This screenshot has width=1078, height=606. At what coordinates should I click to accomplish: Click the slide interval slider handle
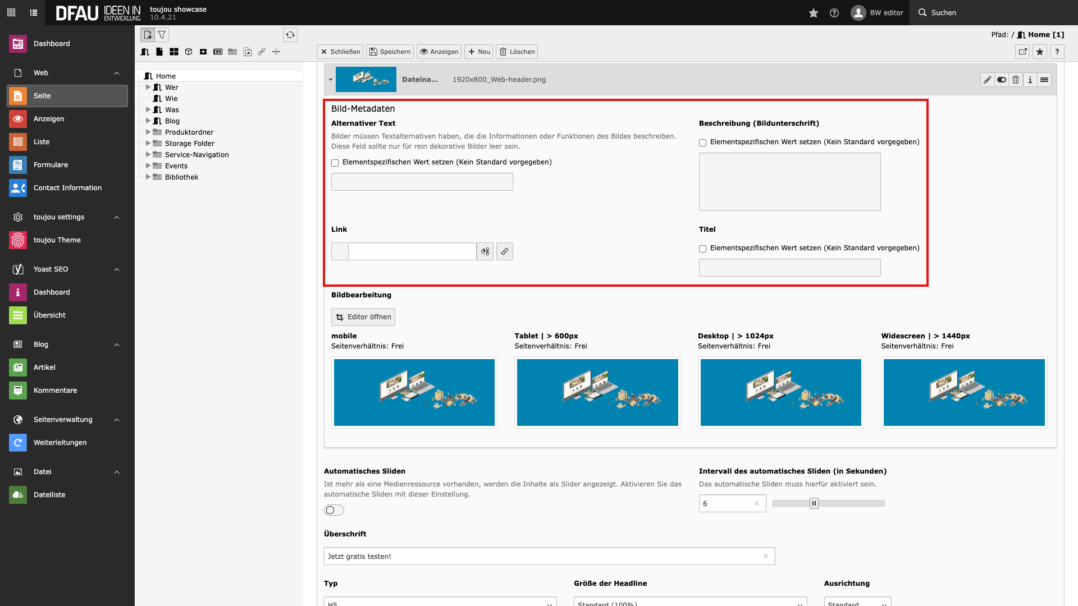coord(814,503)
